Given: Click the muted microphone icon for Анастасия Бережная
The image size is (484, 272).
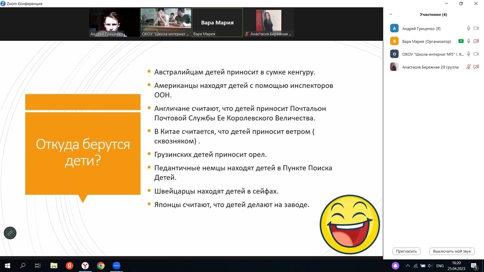Looking at the screenshot, I should pyautogui.click(x=468, y=67).
